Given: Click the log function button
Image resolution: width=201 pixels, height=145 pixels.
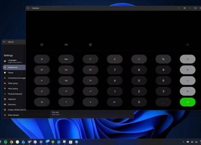Looking at the screenshot, I should (66, 81).
